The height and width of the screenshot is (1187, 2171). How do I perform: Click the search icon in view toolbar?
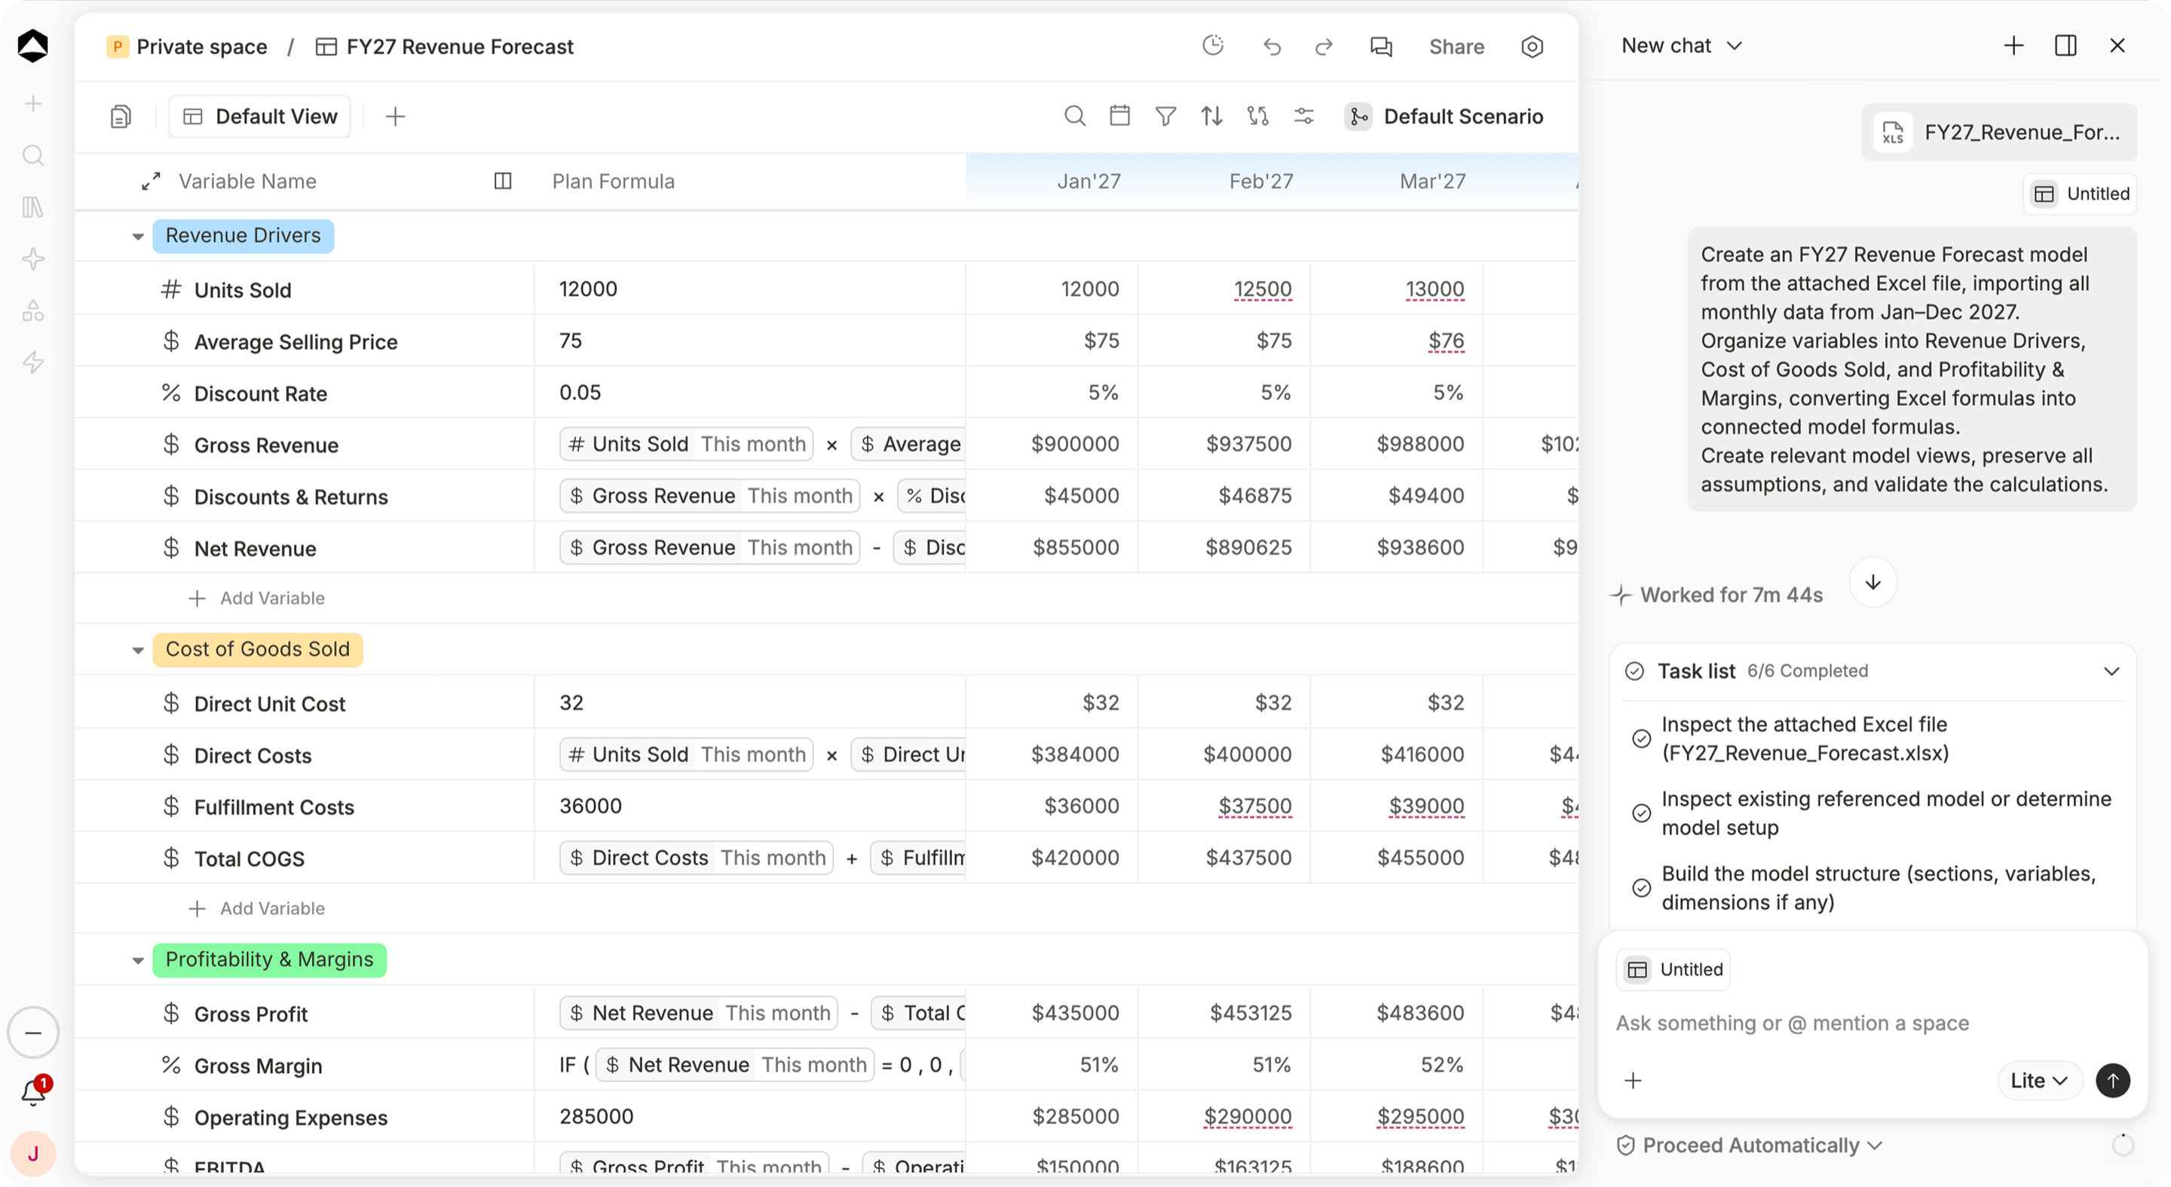coord(1074,116)
